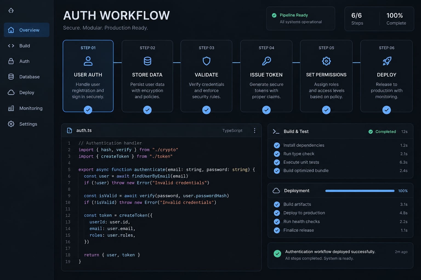Click the checkmark under Issue Token card
This screenshot has width=421, height=280.
click(266, 110)
